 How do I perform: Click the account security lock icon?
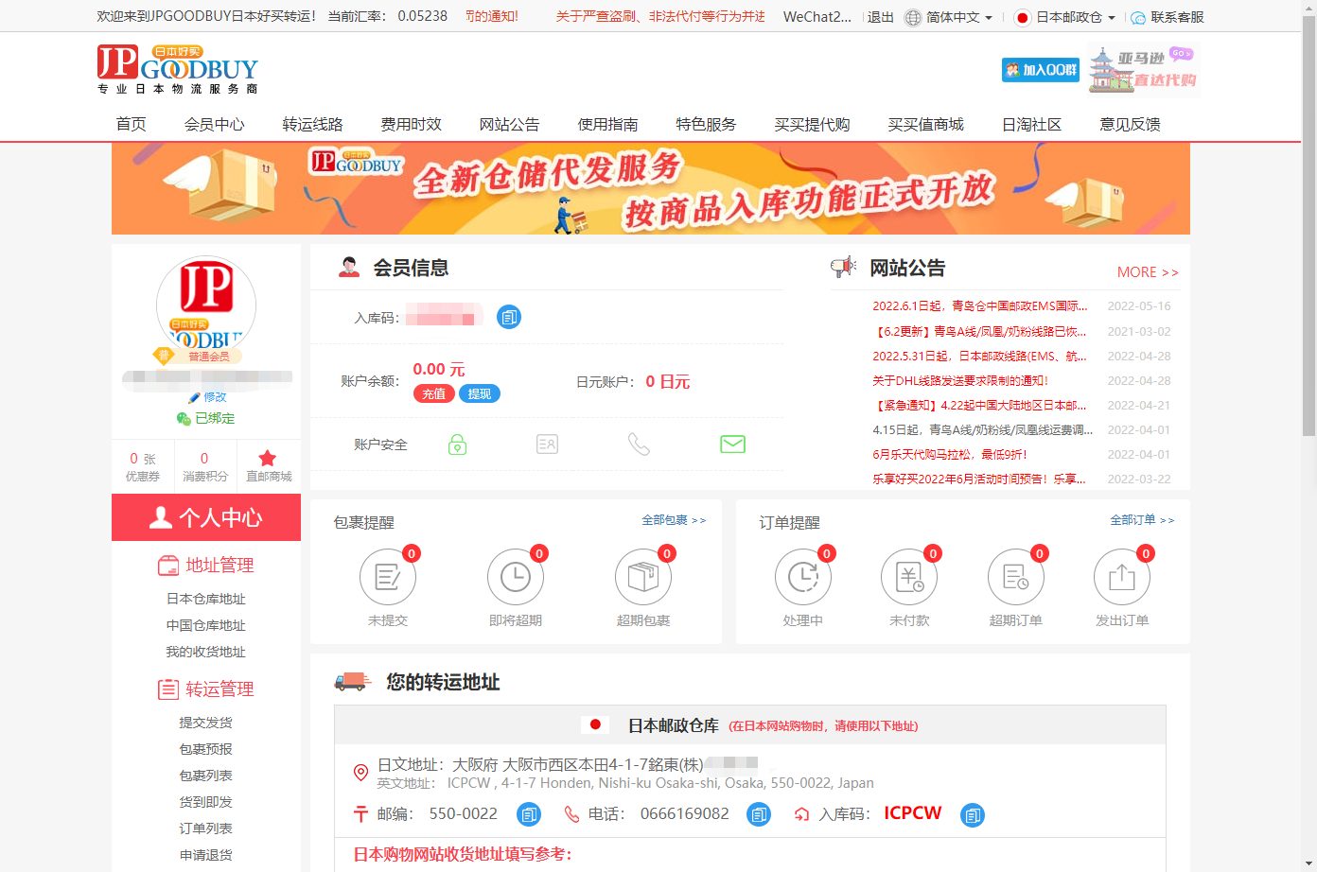[x=457, y=444]
